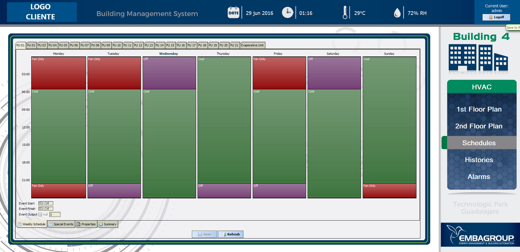Switch to the PU 20 tab

point(224,45)
